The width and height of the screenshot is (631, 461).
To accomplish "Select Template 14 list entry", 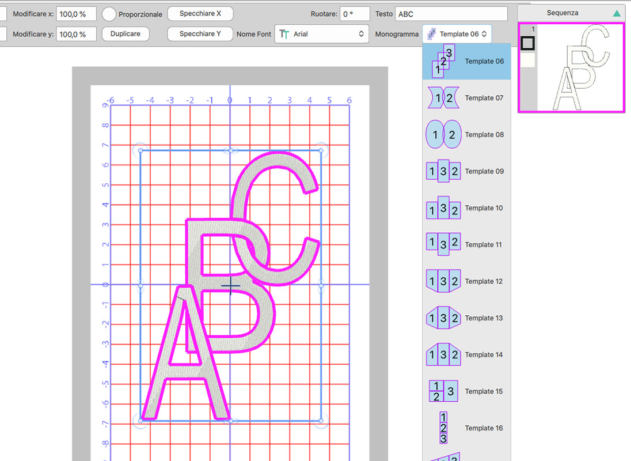I will [x=484, y=355].
